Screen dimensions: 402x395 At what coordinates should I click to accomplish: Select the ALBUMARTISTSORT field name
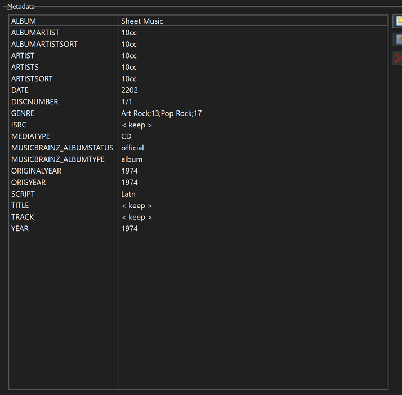pyautogui.click(x=44, y=44)
